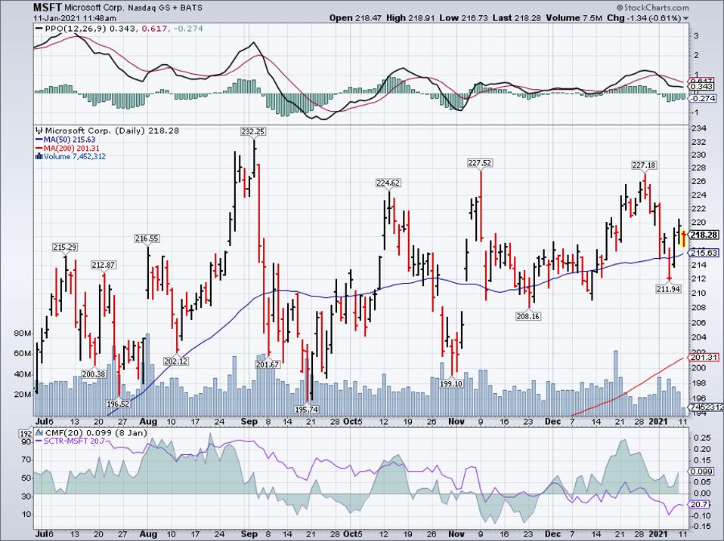Click the 60M volume axis label
This screenshot has height=541, width=724.
click(x=23, y=353)
